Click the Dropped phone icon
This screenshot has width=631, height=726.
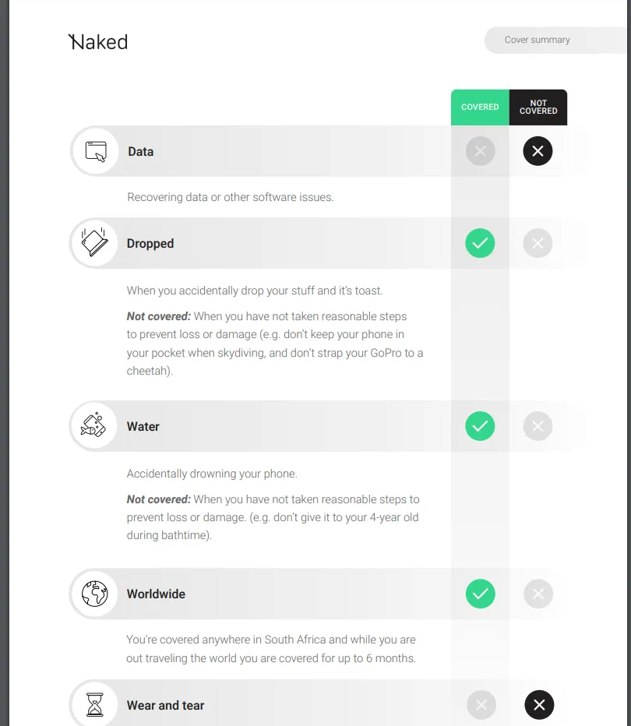click(x=94, y=243)
